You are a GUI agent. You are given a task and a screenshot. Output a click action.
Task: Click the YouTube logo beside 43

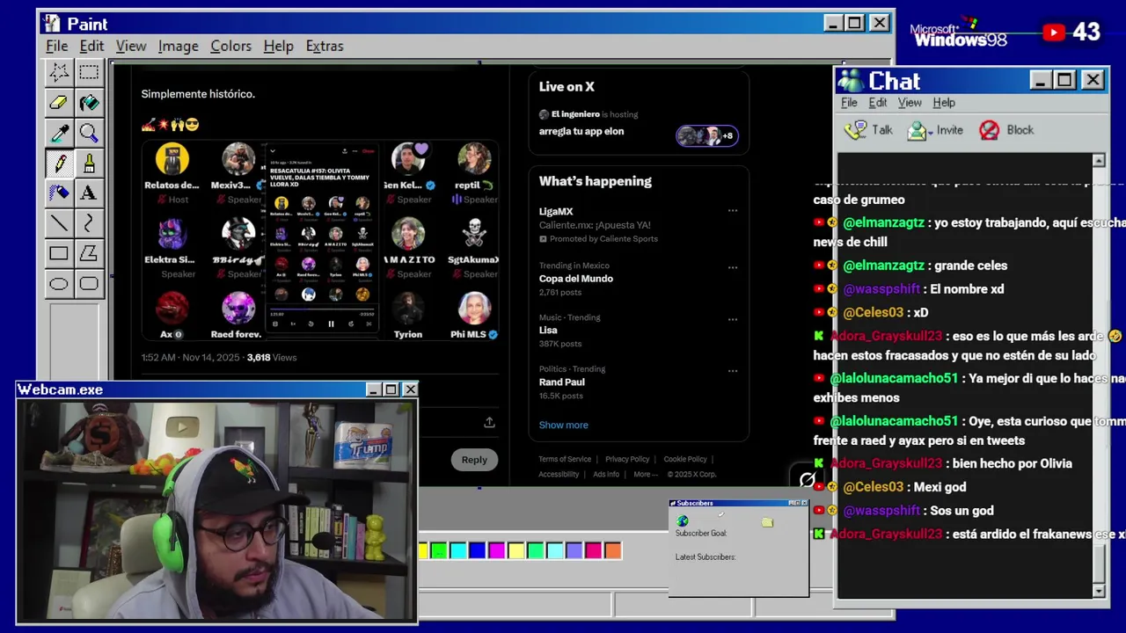point(1054,33)
